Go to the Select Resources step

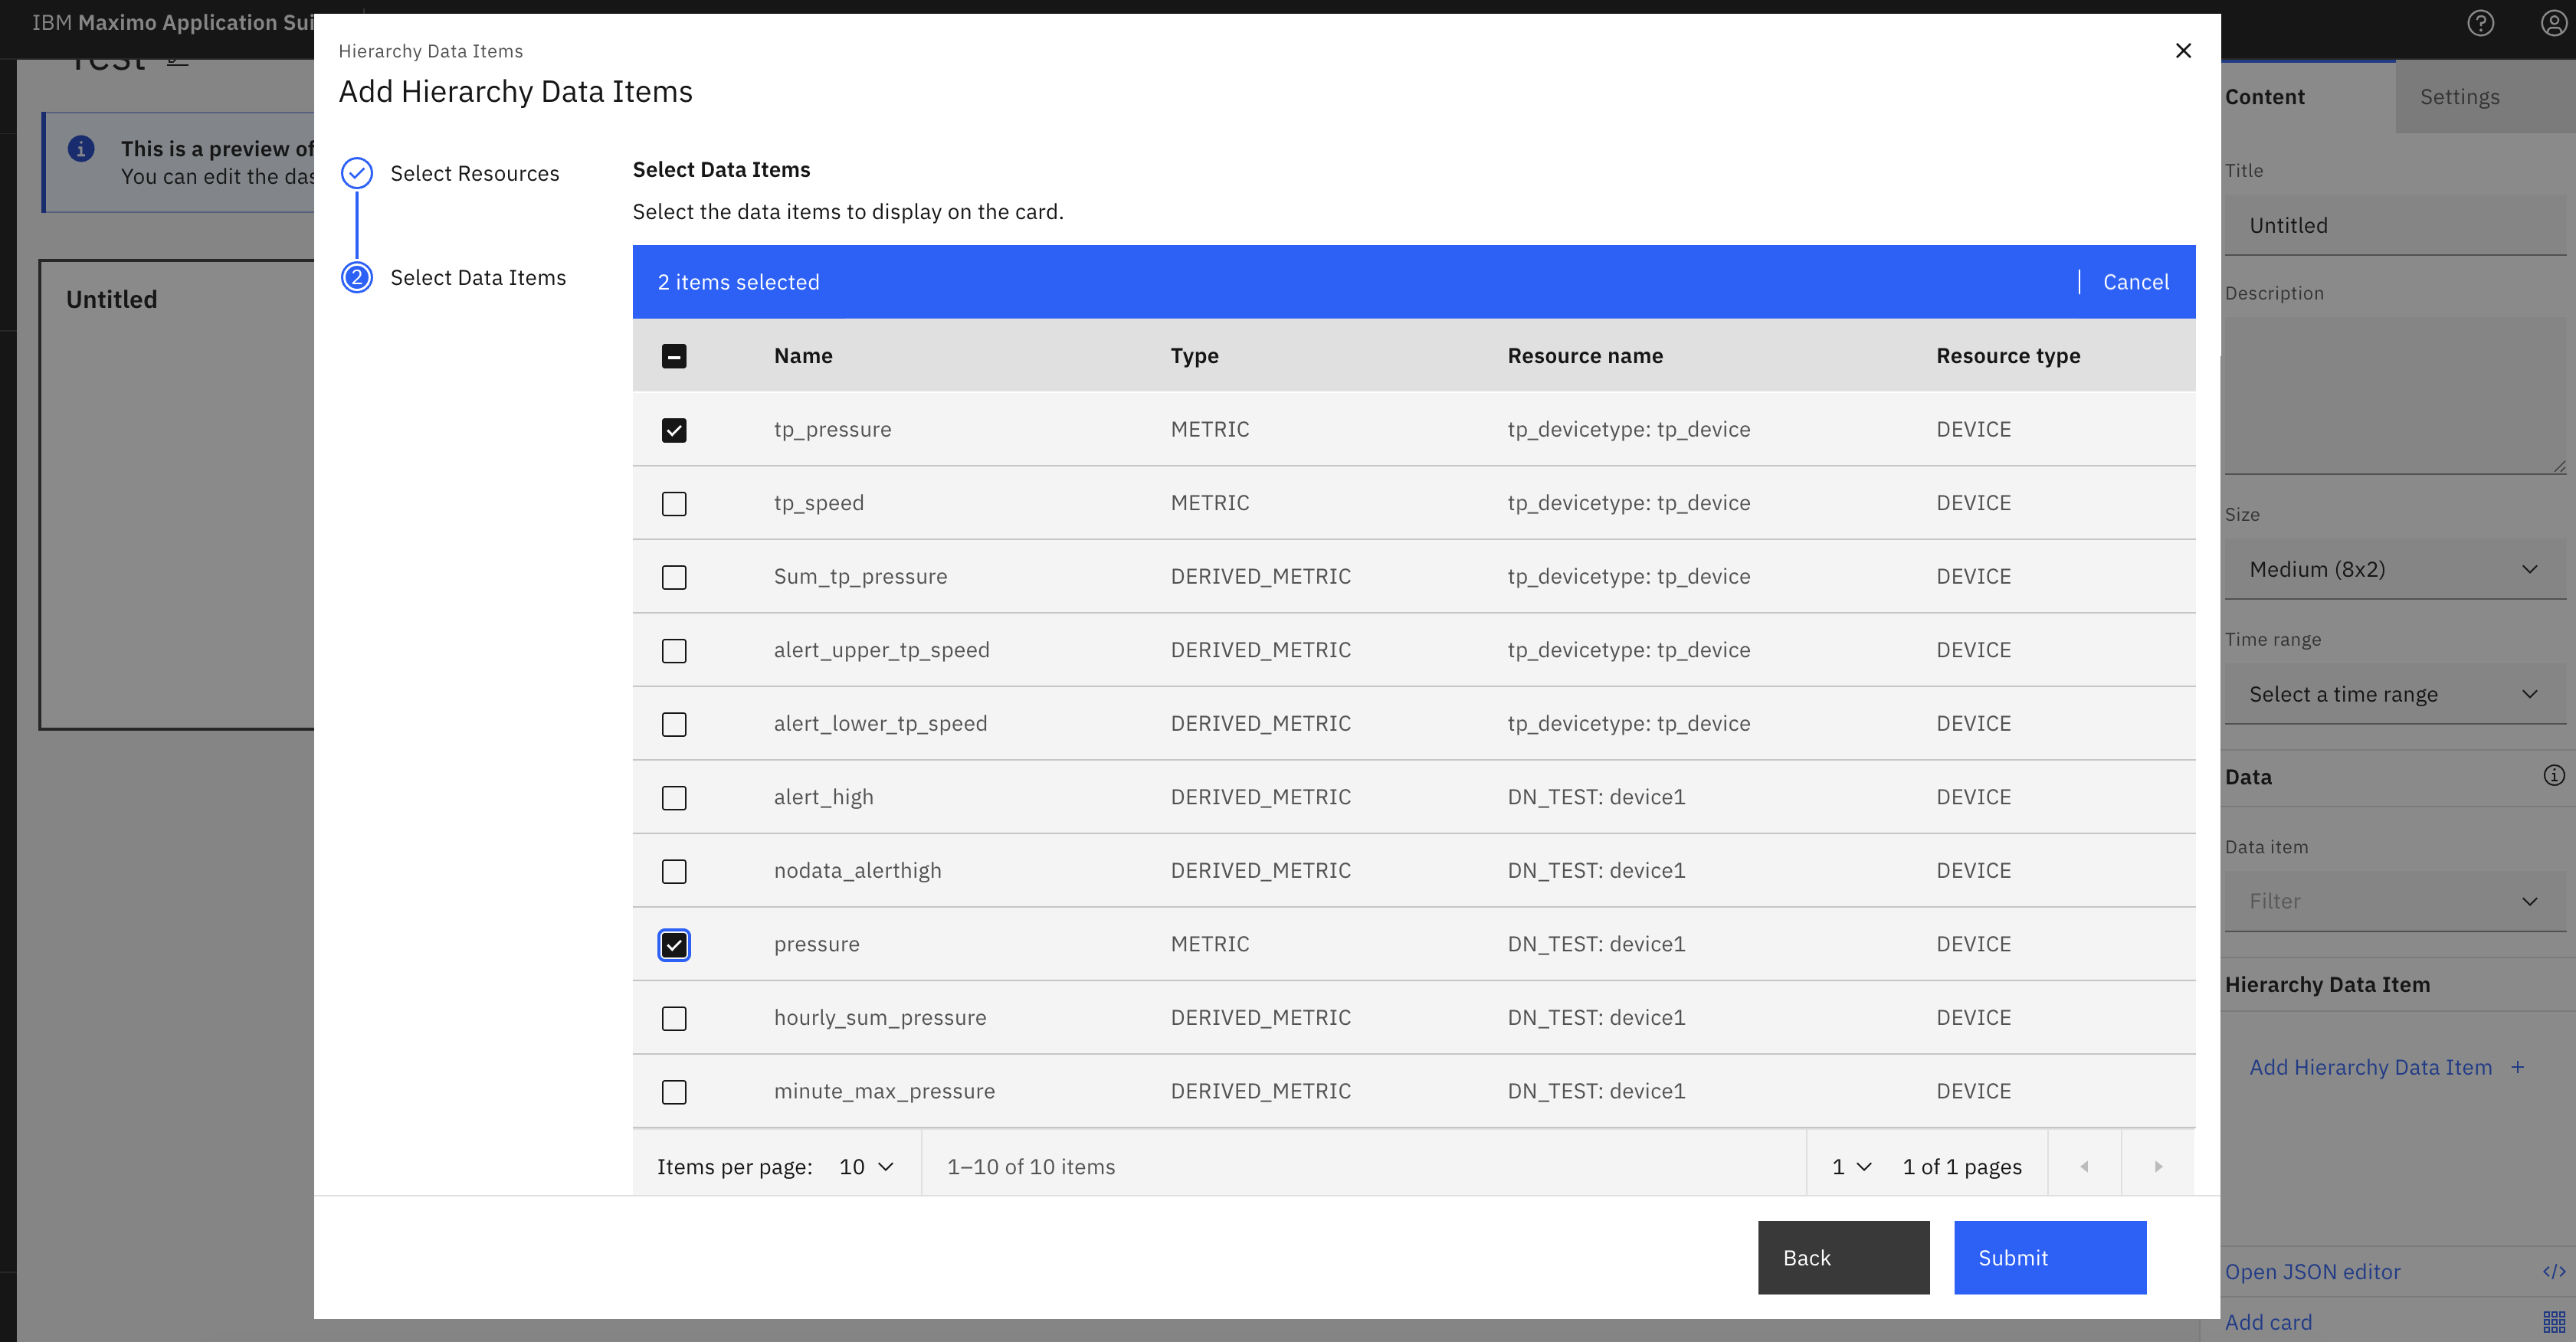474,173
